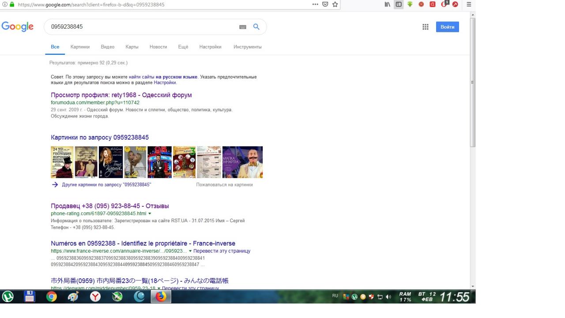Click the vertical page scrollbar thumb
Image resolution: width=565 pixels, height=318 pixels.
coord(473,83)
